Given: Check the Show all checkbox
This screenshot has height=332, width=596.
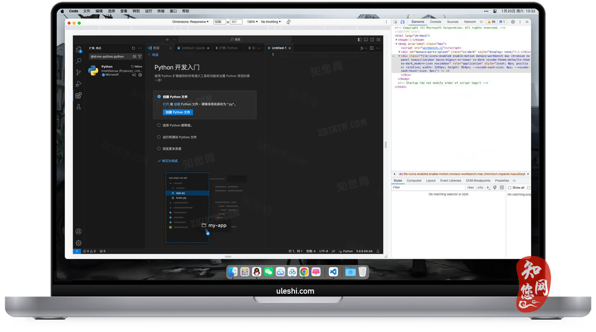Looking at the screenshot, I should [x=510, y=187].
